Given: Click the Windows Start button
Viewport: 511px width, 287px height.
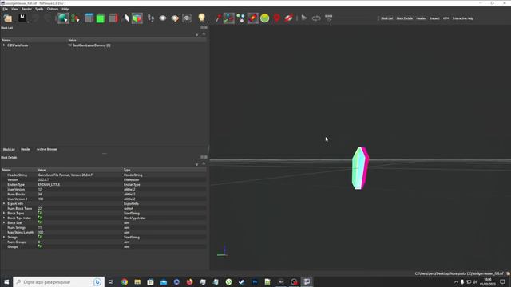Looking at the screenshot, I should click(x=6, y=281).
